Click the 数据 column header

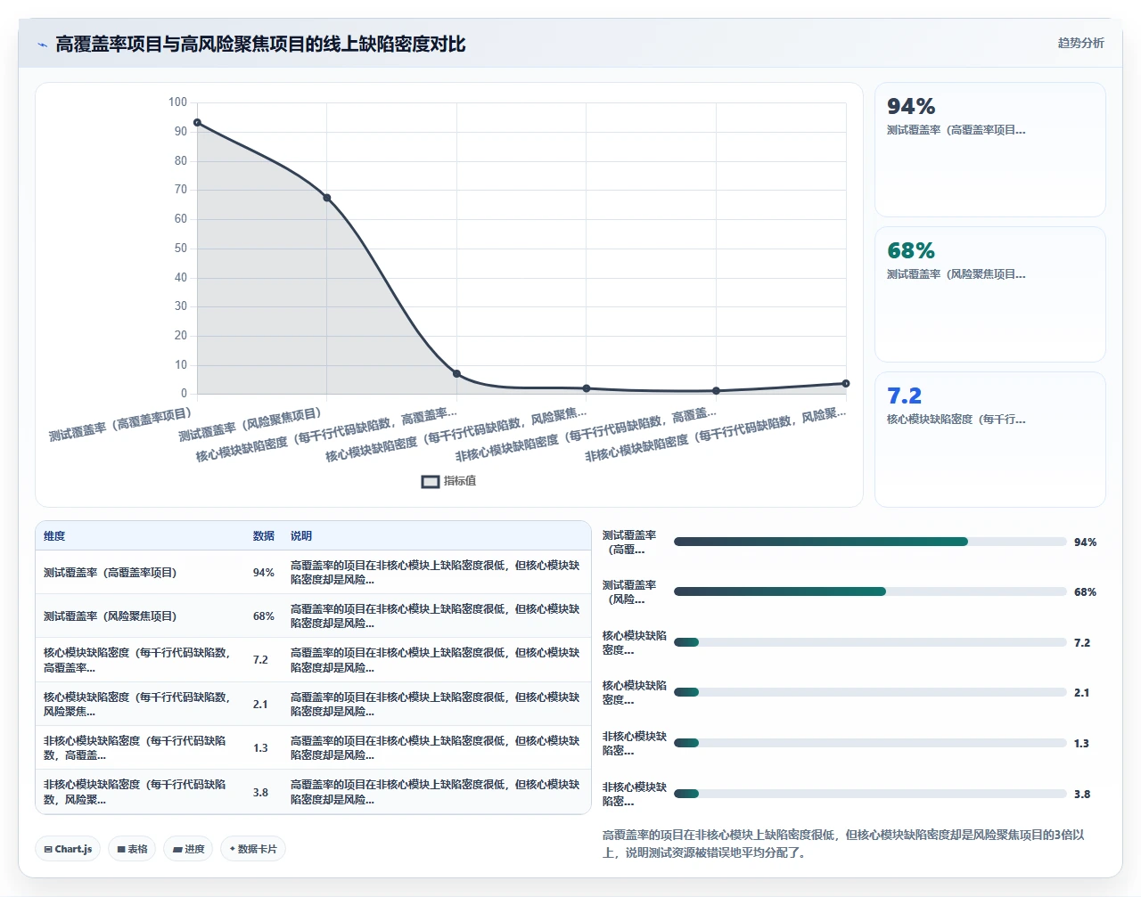point(264,536)
